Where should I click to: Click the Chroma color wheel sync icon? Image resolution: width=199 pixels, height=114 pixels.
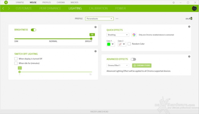134,35
